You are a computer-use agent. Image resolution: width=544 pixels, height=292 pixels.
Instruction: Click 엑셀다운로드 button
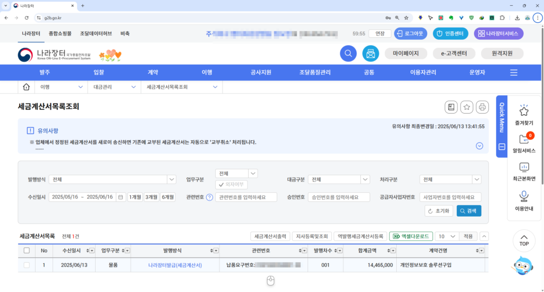(x=411, y=236)
